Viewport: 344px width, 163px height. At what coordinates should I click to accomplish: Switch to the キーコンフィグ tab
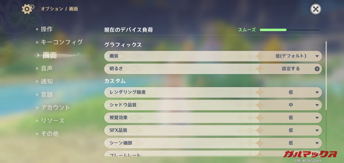coord(62,42)
